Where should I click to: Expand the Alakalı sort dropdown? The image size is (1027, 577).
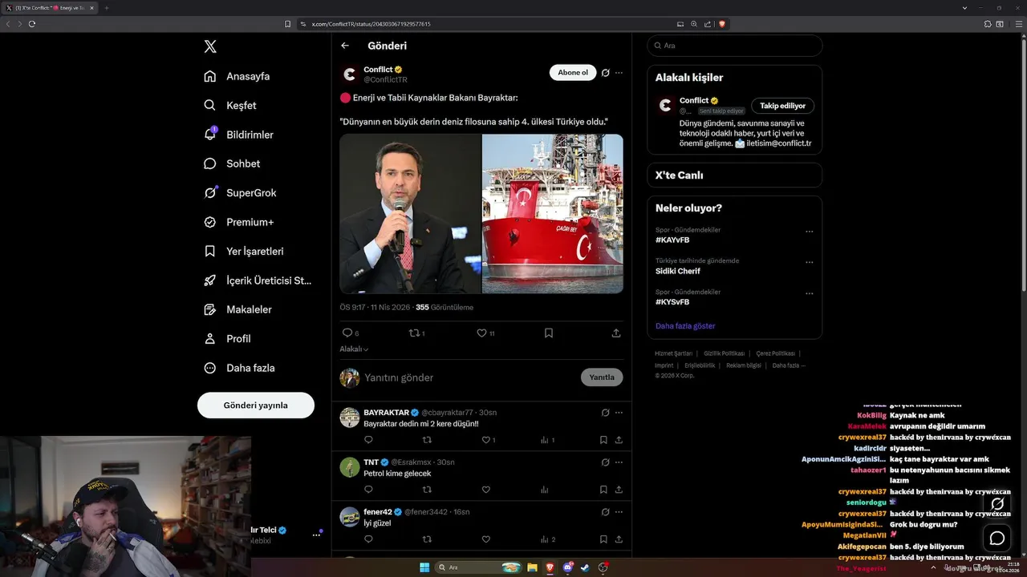(354, 349)
